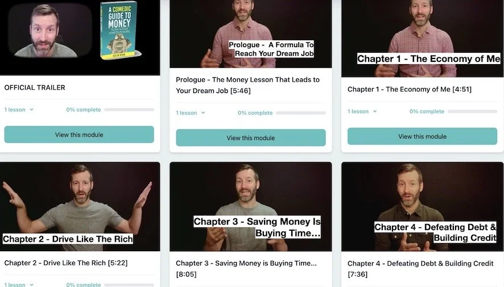The width and height of the screenshot is (504, 287).
Task: Open the Prologue module with its button
Action: pos(251,138)
